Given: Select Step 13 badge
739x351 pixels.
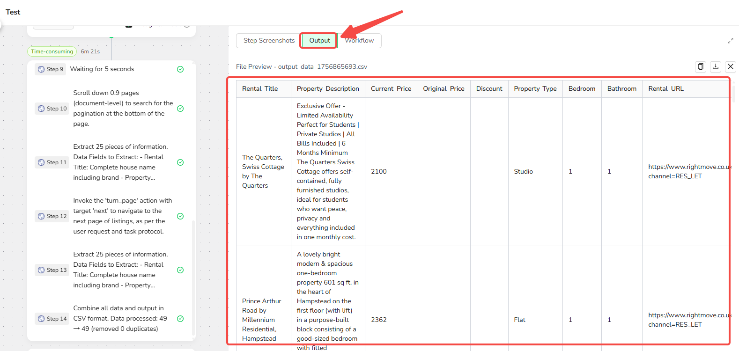Looking at the screenshot, I should click(52, 270).
